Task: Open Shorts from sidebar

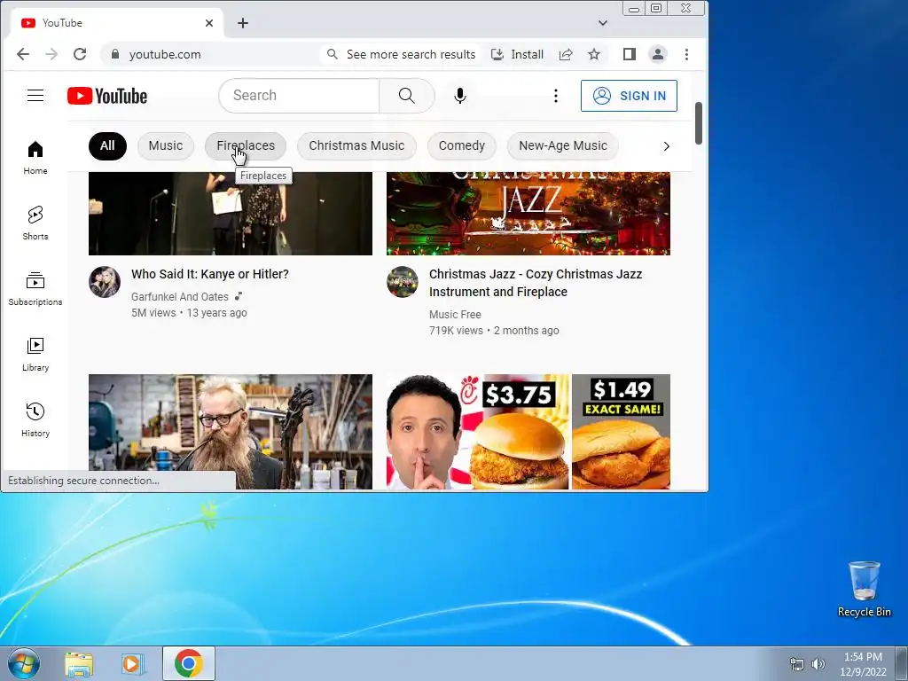Action: click(x=35, y=223)
